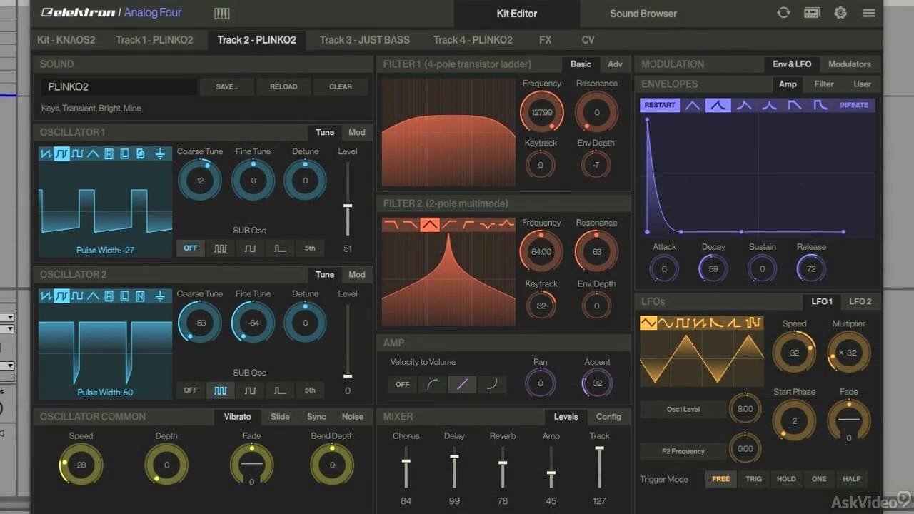Open keyboard icon in top bar

point(222,13)
